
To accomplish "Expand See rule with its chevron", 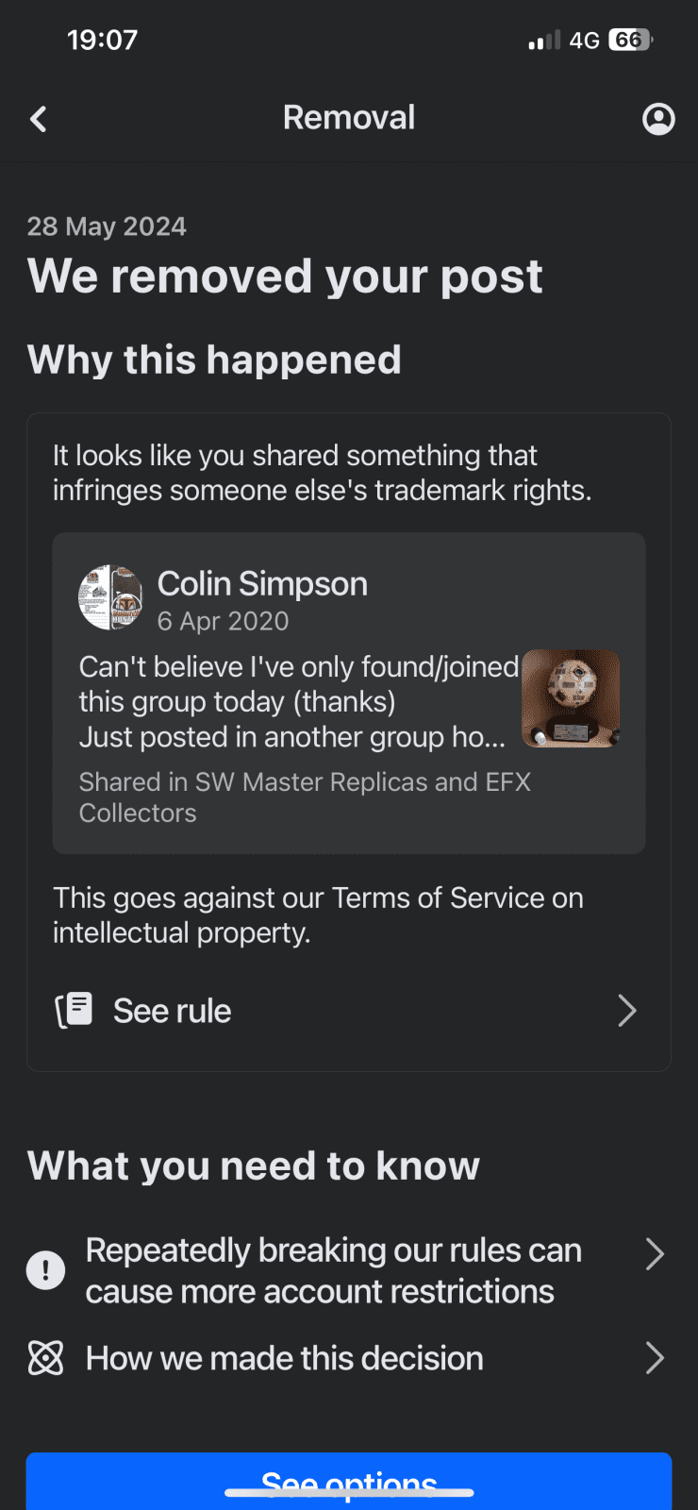I will [x=627, y=1011].
